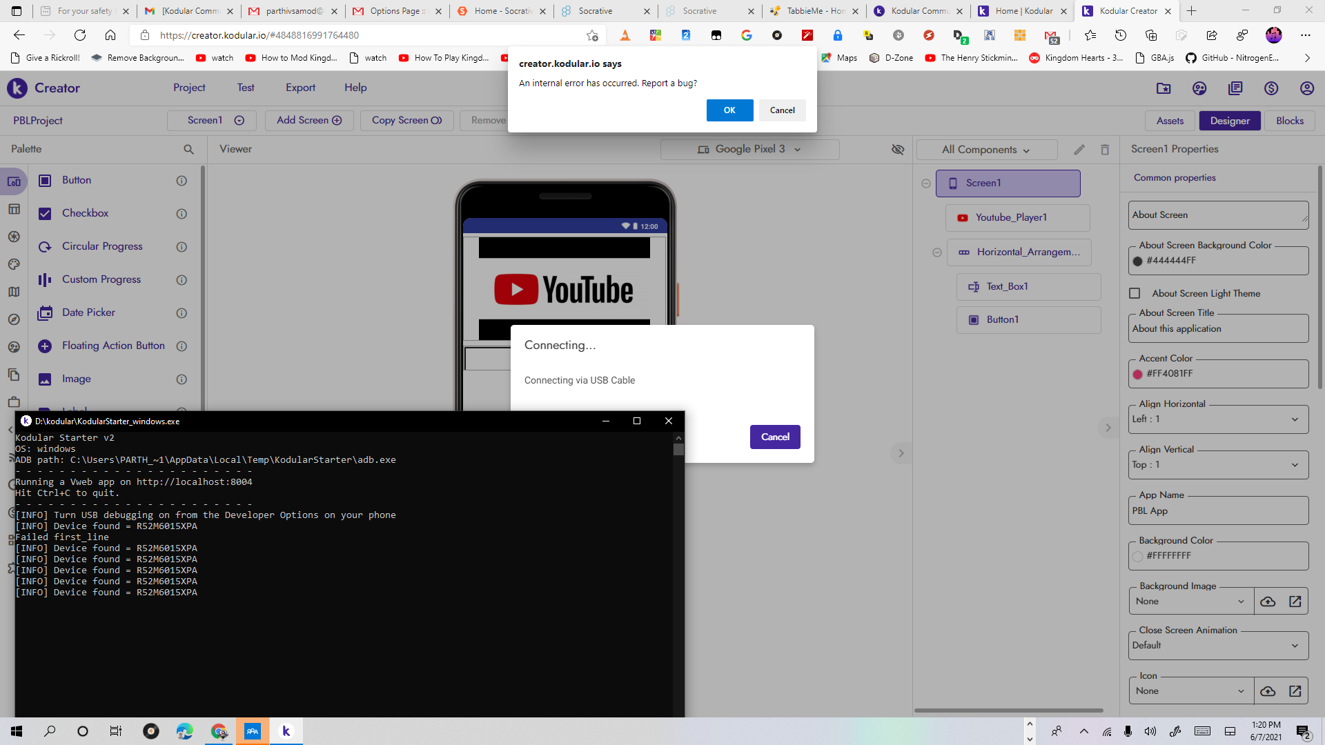Open the Icon asset dropdown

coord(1190,691)
